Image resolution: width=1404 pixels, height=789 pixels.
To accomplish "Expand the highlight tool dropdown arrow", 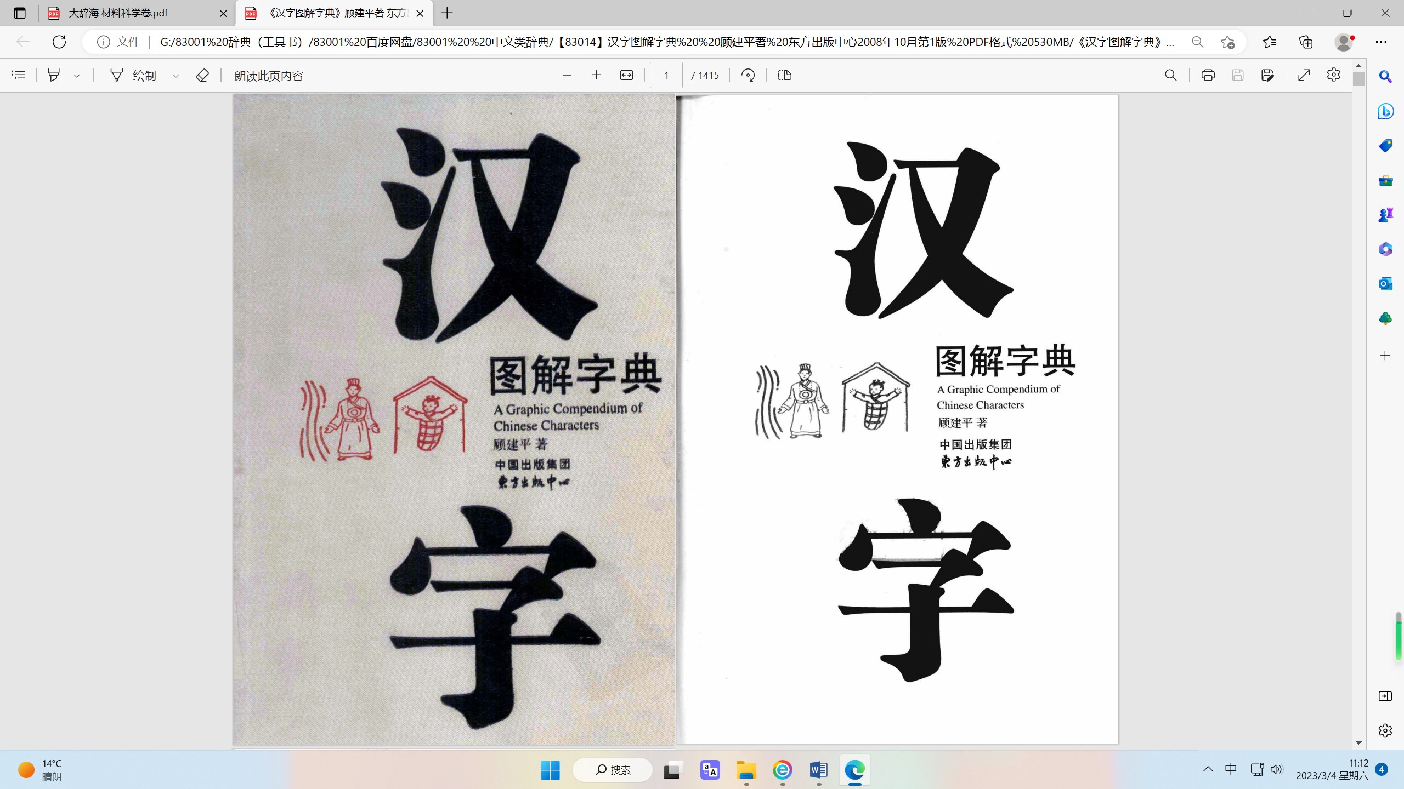I will click(77, 76).
